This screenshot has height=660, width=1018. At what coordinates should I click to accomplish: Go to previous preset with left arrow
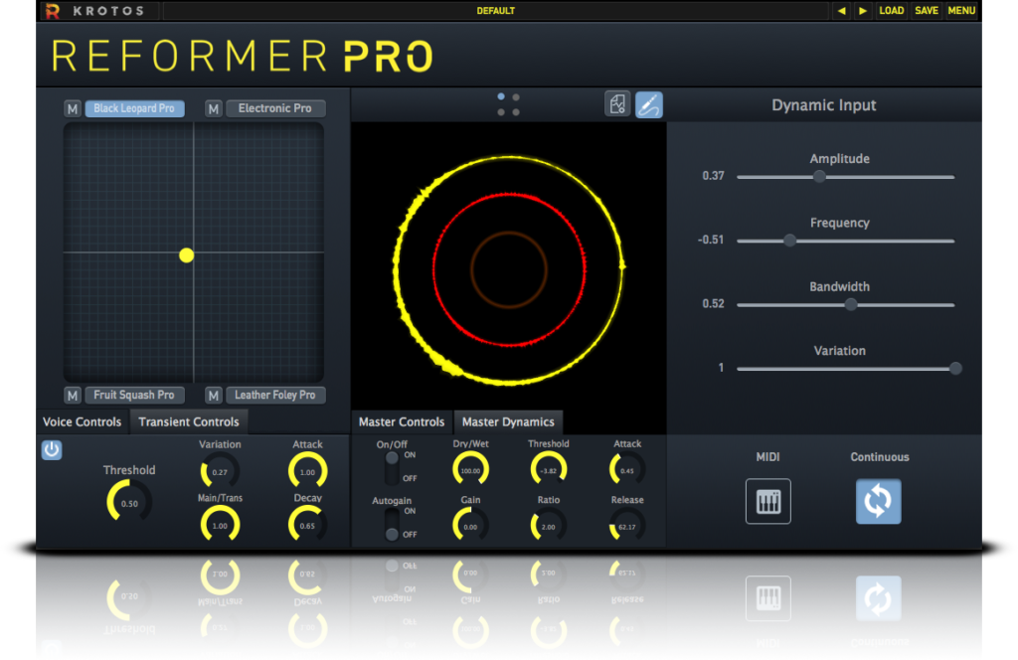(842, 11)
